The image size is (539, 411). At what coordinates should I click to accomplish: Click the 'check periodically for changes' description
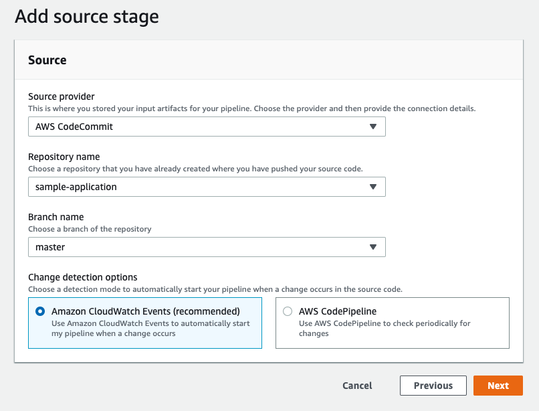(x=384, y=328)
